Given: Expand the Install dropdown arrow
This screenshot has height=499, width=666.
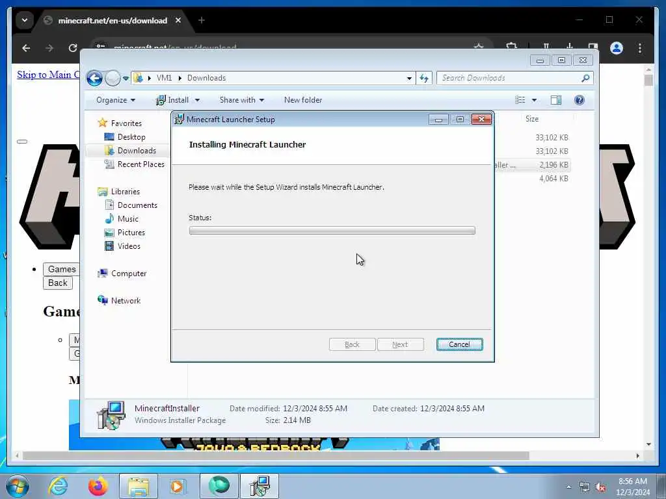Looking at the screenshot, I should click(x=197, y=100).
